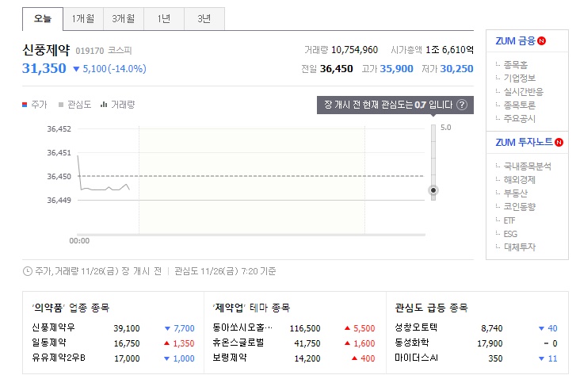Click the 일동제약 change value 1,350
576x379 pixels.
[184, 343]
